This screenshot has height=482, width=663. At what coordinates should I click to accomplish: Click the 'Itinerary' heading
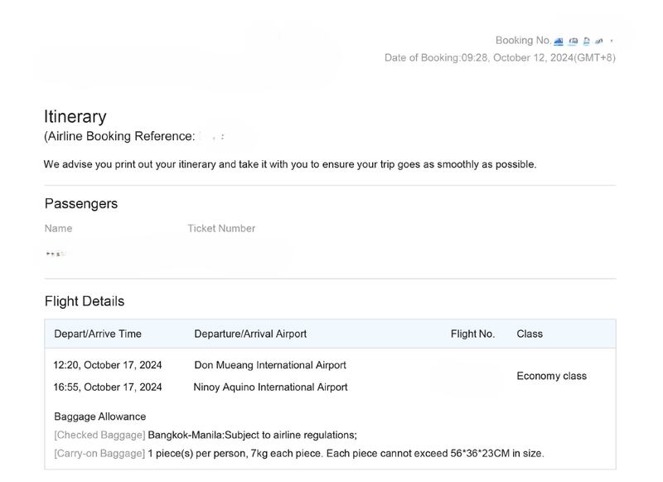(75, 116)
